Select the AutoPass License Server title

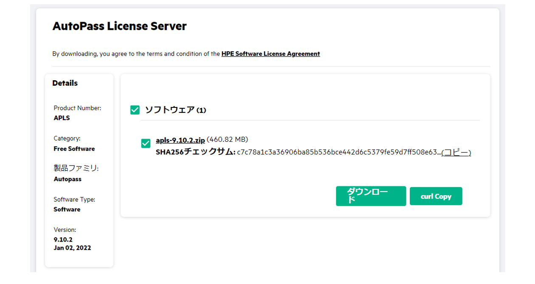pos(119,26)
